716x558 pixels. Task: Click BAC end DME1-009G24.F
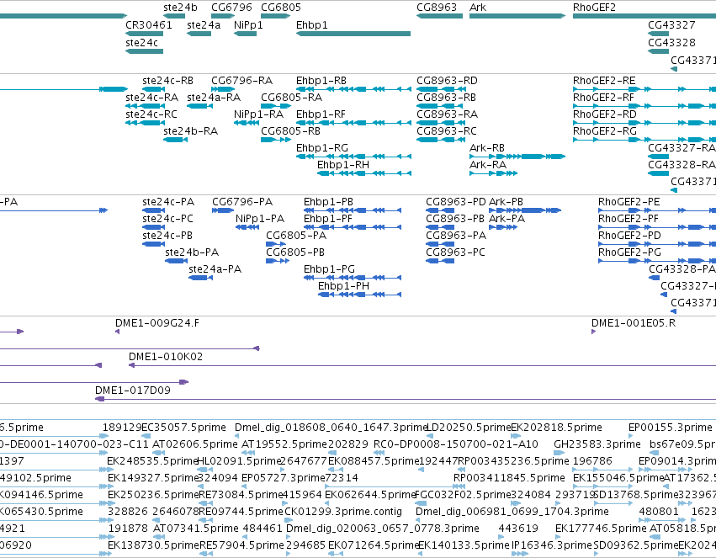click(157, 323)
